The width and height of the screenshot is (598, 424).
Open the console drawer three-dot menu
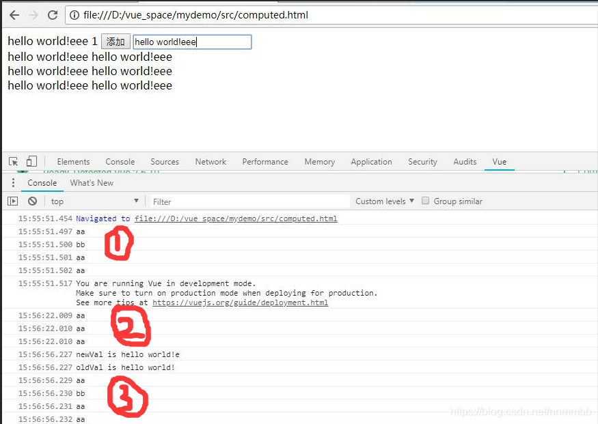tap(13, 183)
